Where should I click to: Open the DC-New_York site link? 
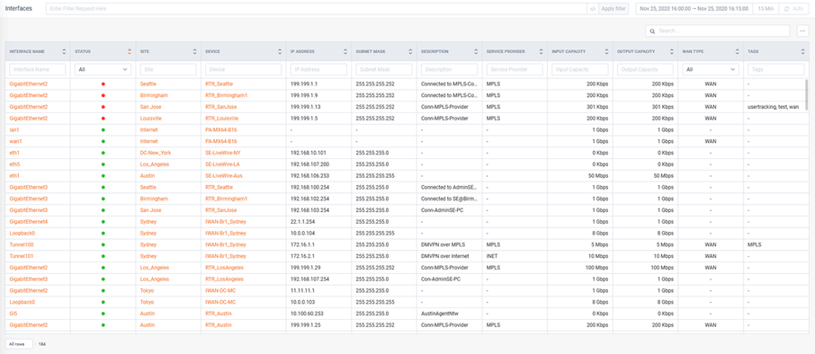click(x=156, y=153)
